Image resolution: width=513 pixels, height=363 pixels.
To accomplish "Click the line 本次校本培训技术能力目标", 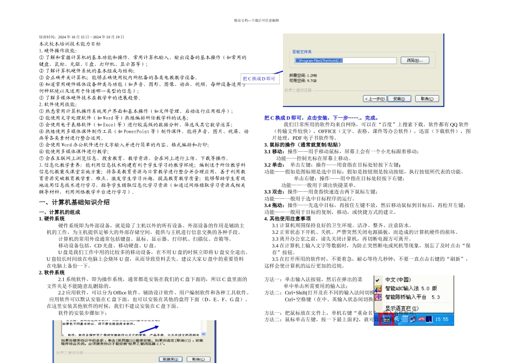I will [70, 44].
